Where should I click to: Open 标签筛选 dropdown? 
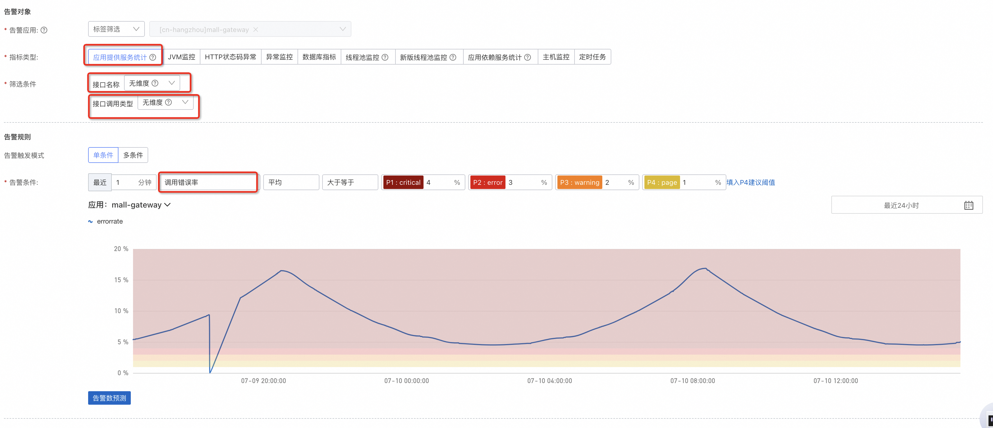(116, 29)
